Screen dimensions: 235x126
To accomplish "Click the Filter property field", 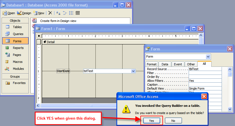I will 205,73.
